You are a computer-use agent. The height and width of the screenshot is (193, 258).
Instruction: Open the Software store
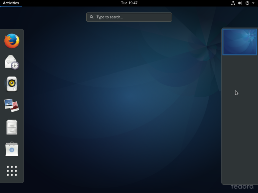coord(12,149)
